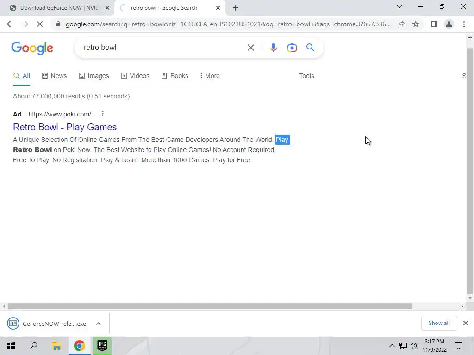474x355 pixels.
Task: Switch to News results
Action: [54, 76]
